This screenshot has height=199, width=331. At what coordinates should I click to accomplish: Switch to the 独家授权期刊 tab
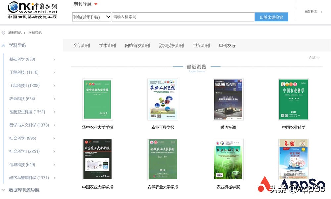tap(171, 45)
